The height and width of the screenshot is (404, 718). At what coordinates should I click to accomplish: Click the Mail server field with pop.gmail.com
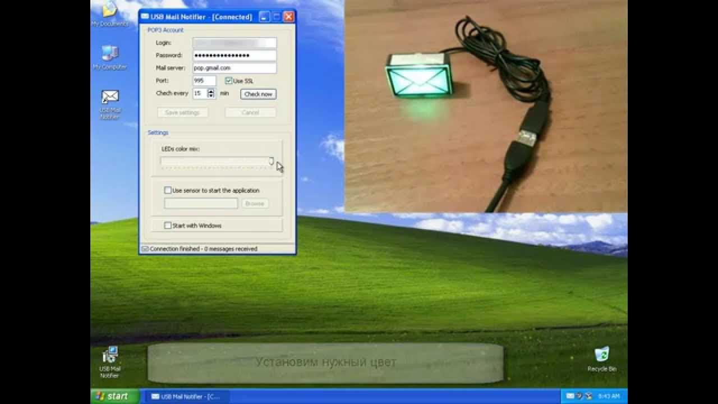click(x=234, y=68)
